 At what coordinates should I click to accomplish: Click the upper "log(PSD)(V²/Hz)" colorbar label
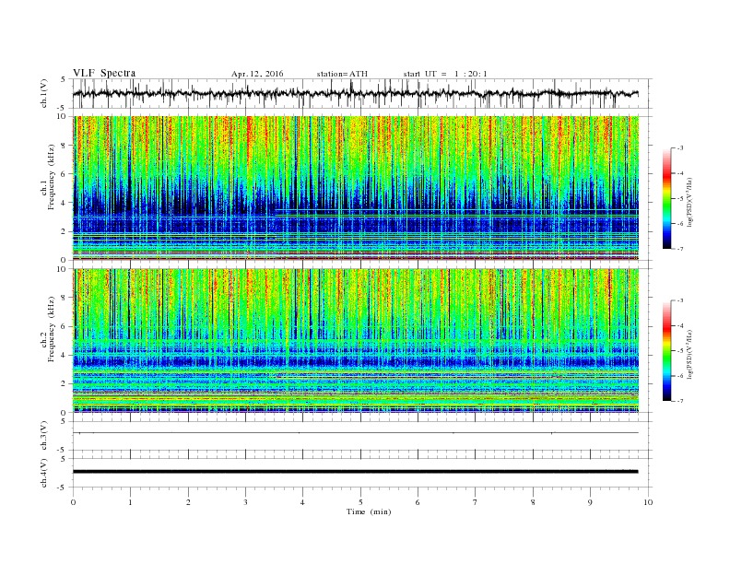690,203
